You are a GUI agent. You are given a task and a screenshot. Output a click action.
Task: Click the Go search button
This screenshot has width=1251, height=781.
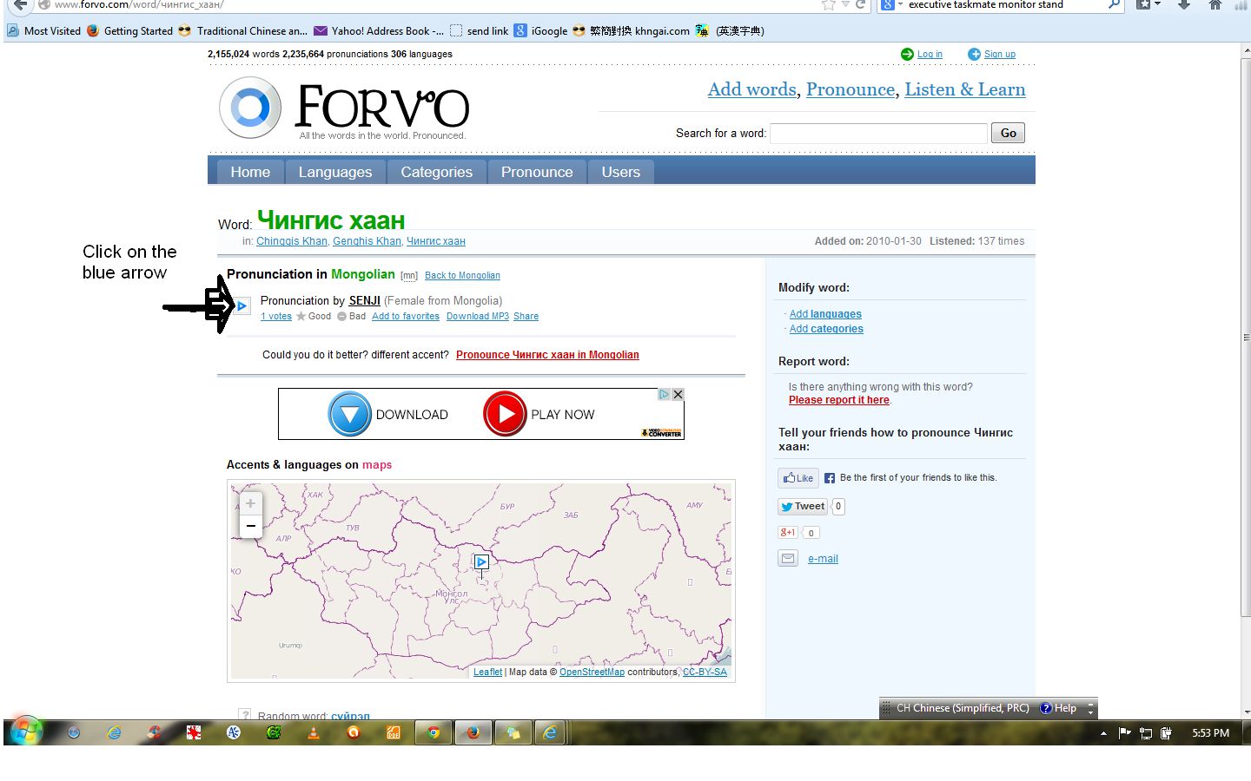1009,133
